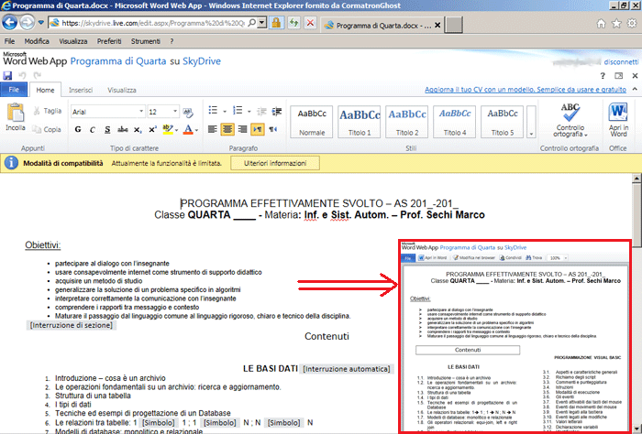Open the font color dropdown arrow
This screenshot has height=434, width=642.
(x=197, y=130)
